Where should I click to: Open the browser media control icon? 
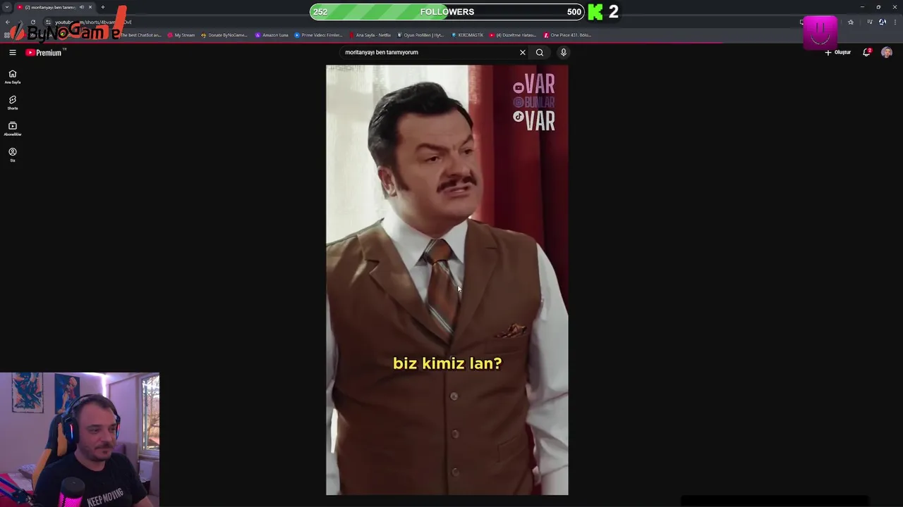click(869, 22)
